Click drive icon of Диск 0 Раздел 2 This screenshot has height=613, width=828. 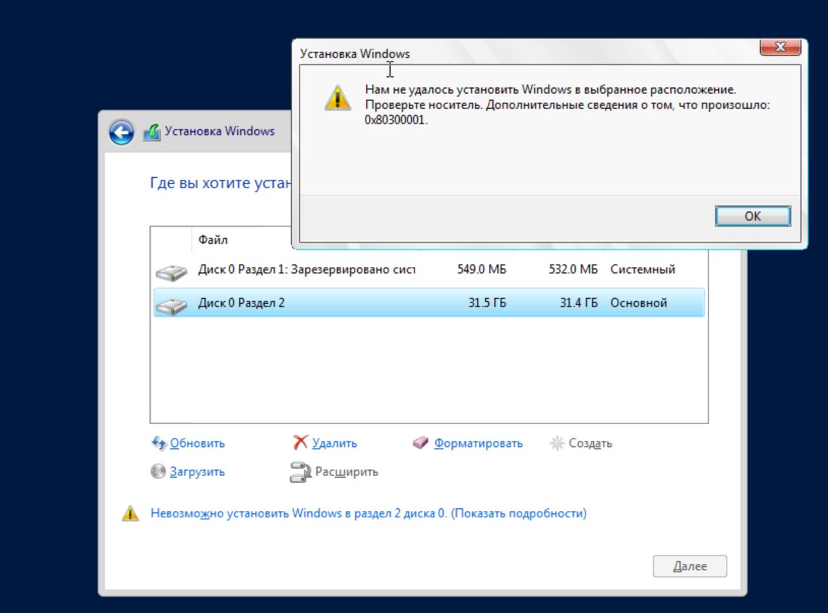[x=171, y=305]
